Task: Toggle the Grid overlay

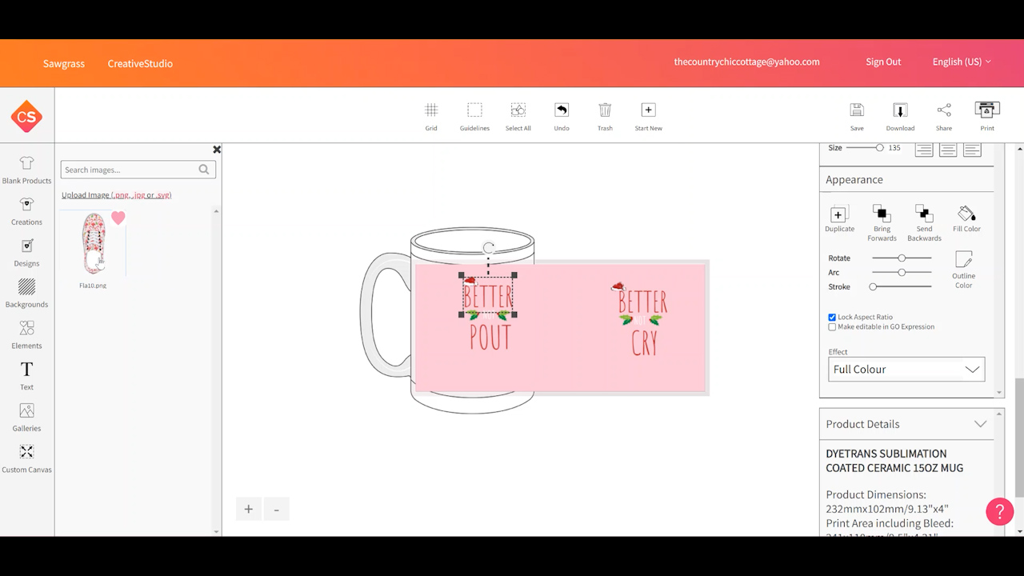Action: coord(431,116)
